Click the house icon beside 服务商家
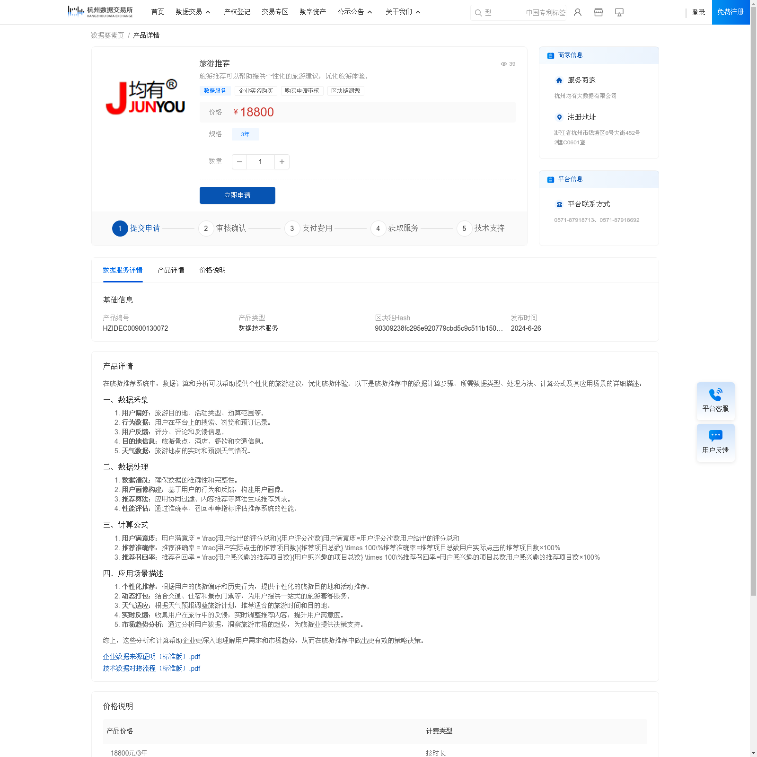This screenshot has width=757, height=757. (x=559, y=80)
